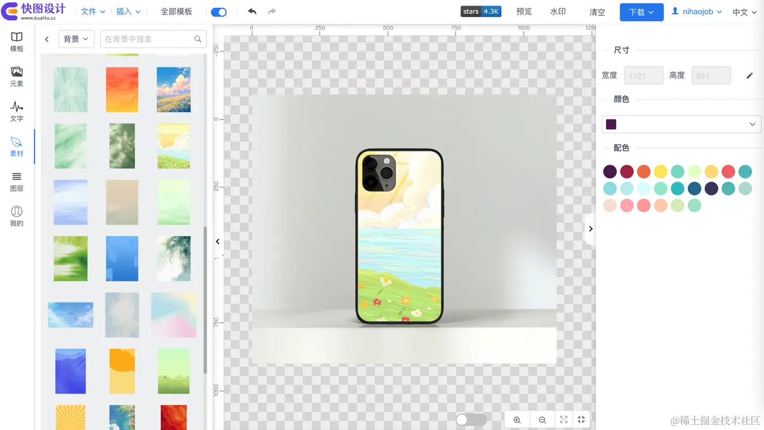This screenshot has width=764, height=430.
Task: Open the 文字 text sidebar tab
Action: 17,112
